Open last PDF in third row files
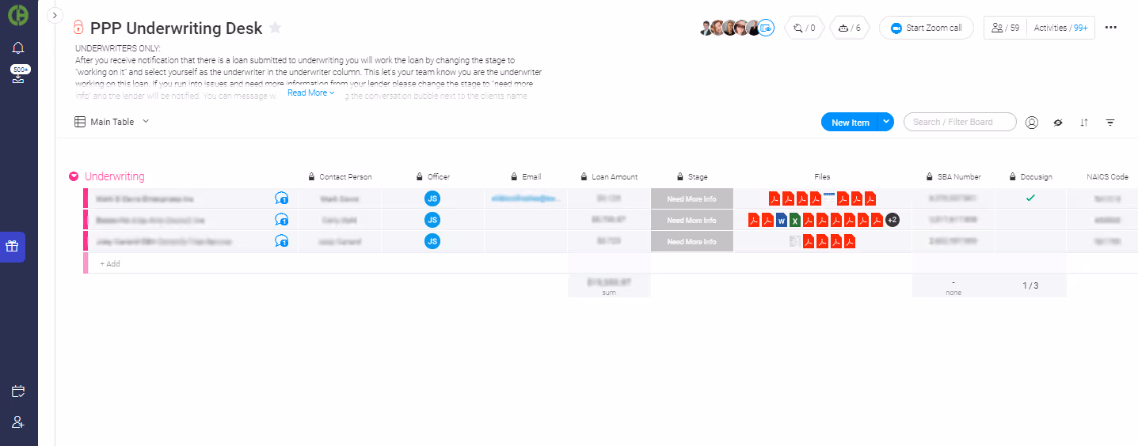 (x=849, y=241)
